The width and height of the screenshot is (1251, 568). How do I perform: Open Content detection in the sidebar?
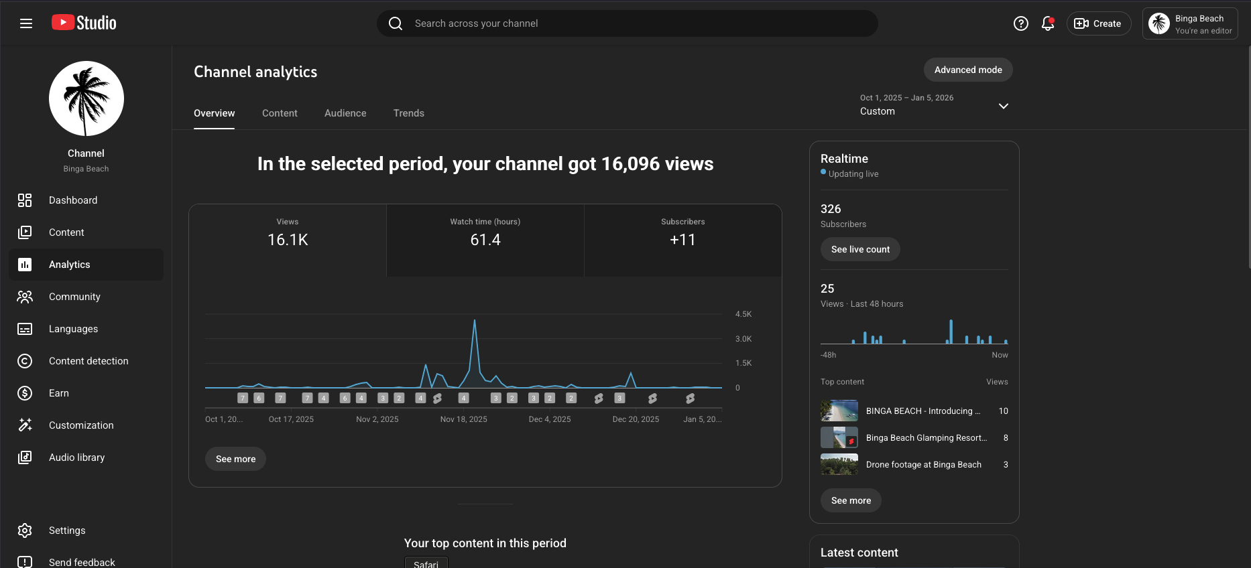(x=86, y=361)
